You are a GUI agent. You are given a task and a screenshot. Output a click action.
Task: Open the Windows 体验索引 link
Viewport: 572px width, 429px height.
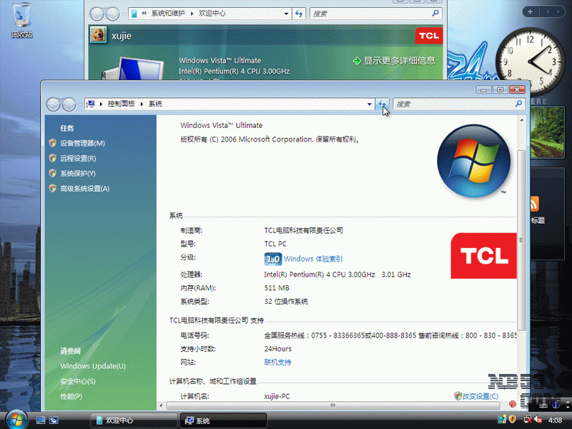pos(312,259)
